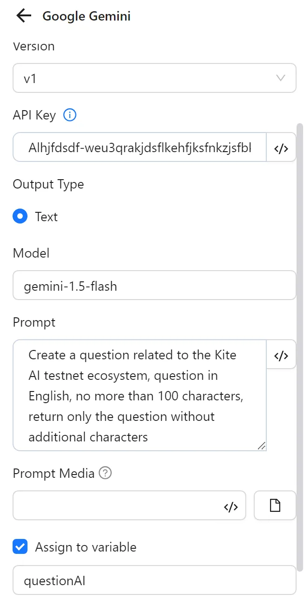The image size is (304, 608).
Task: Select the Text output type
Action: 20,216
